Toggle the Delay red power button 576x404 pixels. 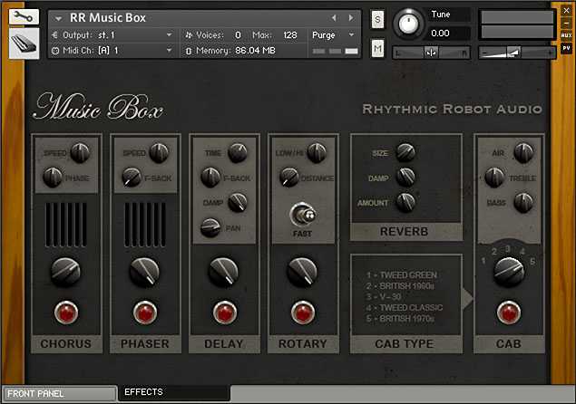point(224,313)
